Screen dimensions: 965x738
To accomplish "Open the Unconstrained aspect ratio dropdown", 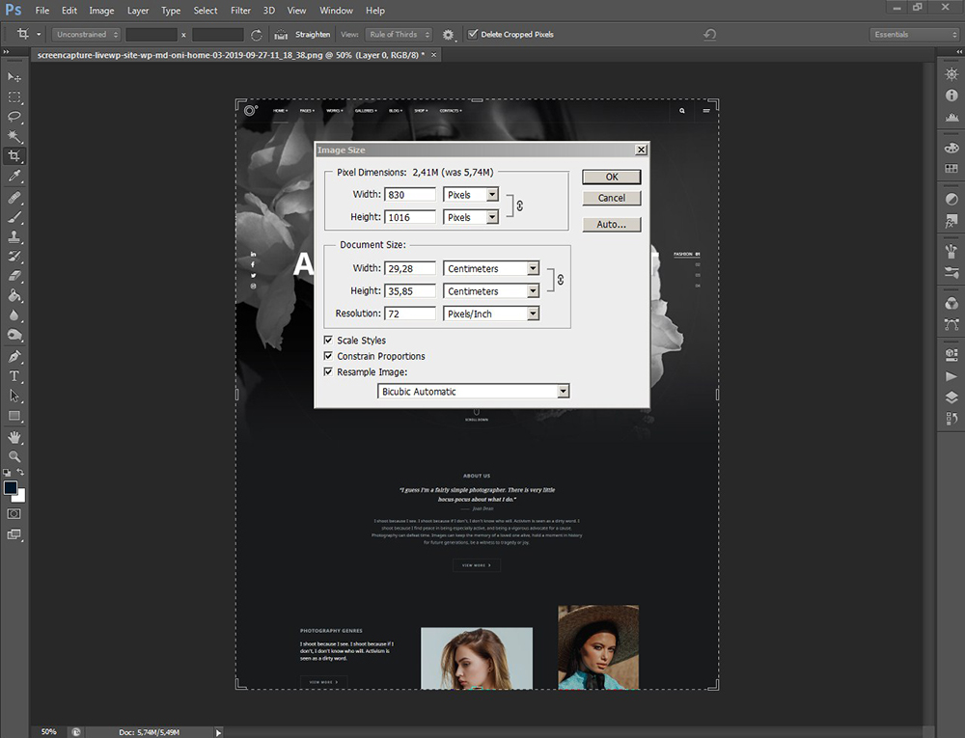I will tap(86, 35).
